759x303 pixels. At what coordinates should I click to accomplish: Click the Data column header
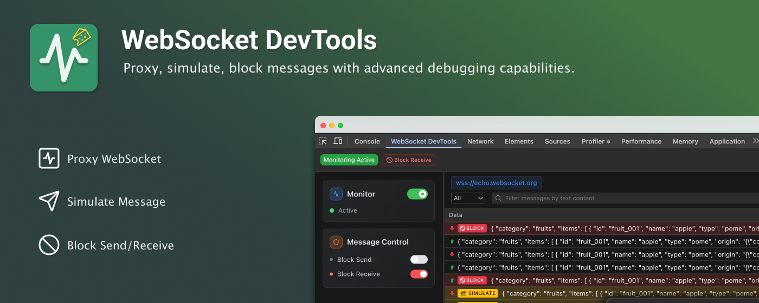point(456,215)
